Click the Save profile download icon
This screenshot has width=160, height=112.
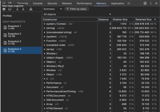coord(23,9)
